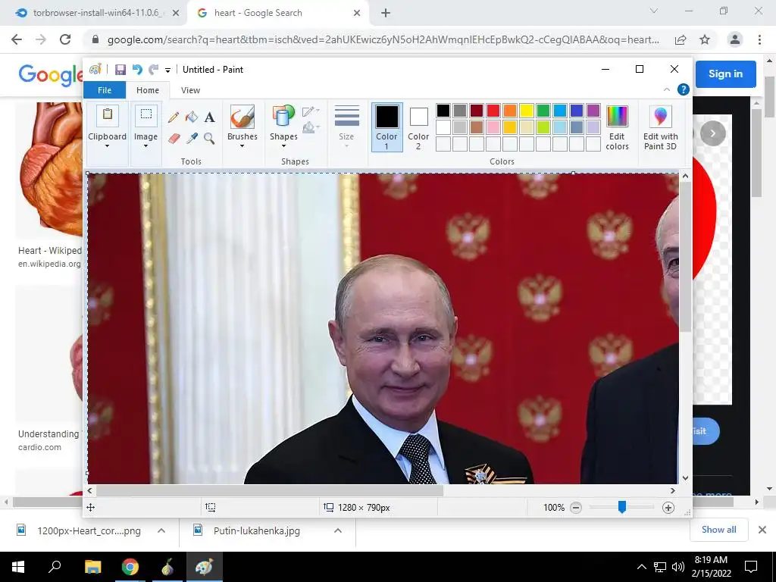This screenshot has width=776, height=582.
Task: Click the Save icon in Paint title bar
Action: (120, 69)
